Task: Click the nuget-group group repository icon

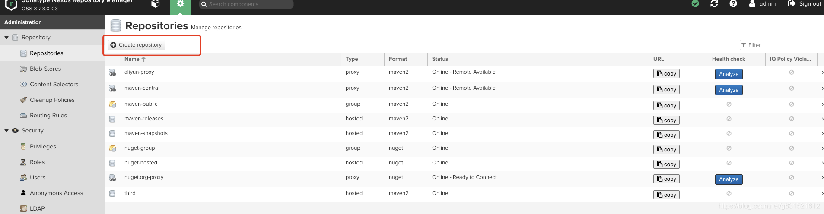Action: (112, 148)
